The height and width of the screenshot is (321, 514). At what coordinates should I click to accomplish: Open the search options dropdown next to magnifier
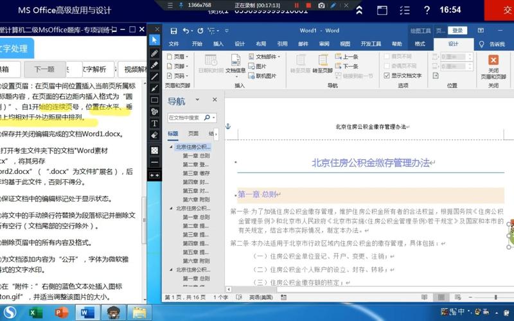(214, 117)
